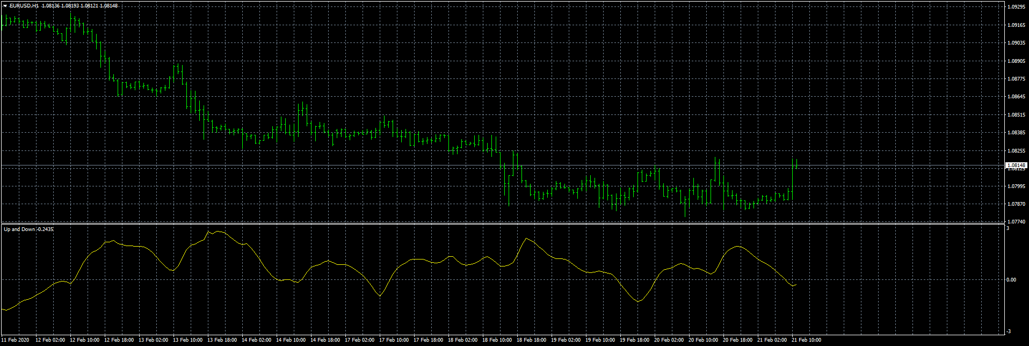Click the 13 Feb 02:00 time label
Screen dimensions: 1029x346
tap(154, 340)
